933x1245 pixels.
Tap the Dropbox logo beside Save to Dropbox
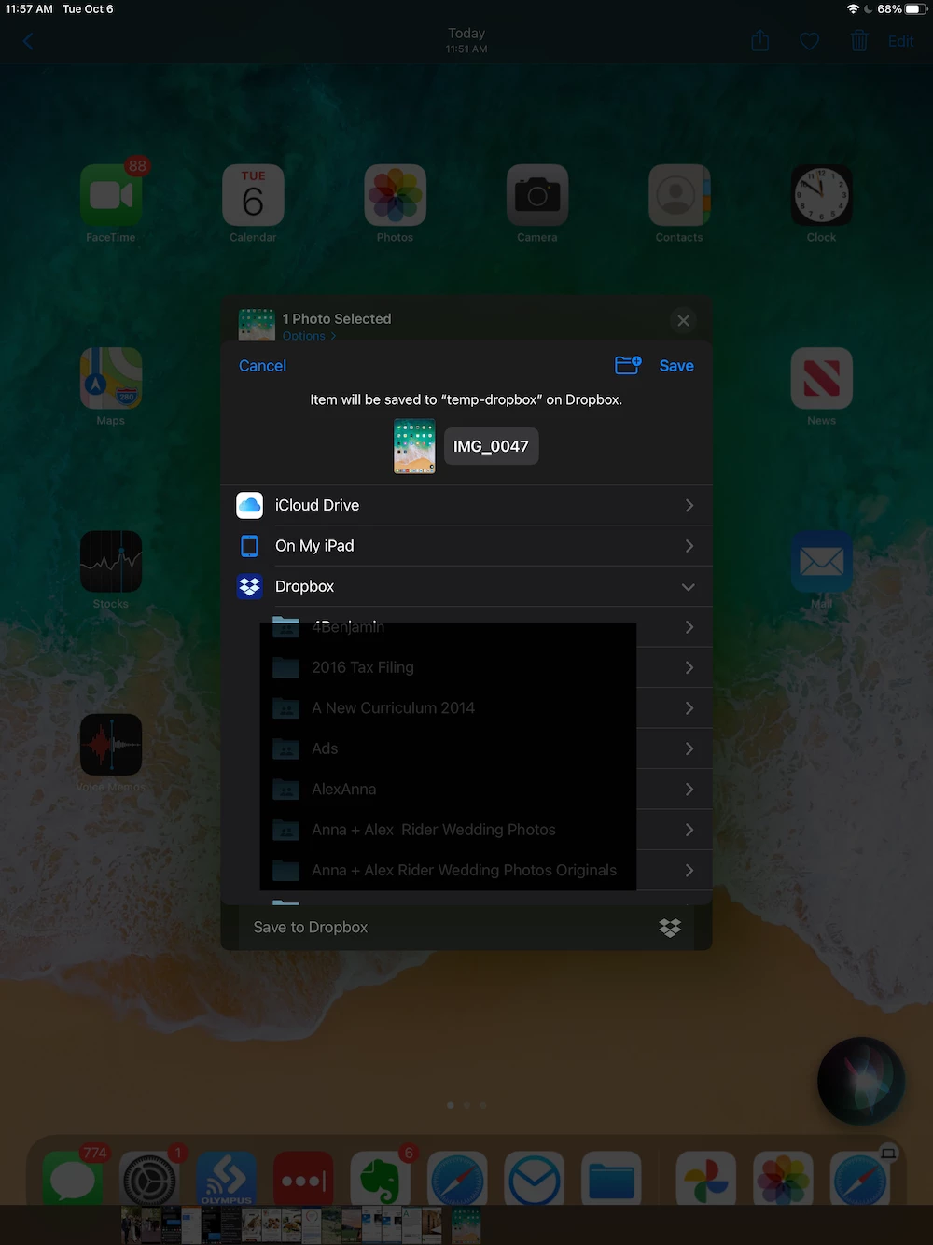click(x=670, y=928)
